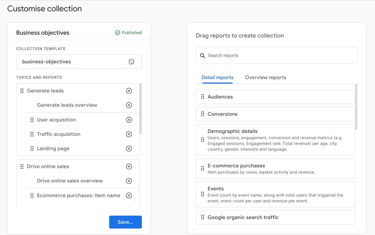Select the Detail reports tab
The height and width of the screenshot is (235, 375).
point(218,78)
